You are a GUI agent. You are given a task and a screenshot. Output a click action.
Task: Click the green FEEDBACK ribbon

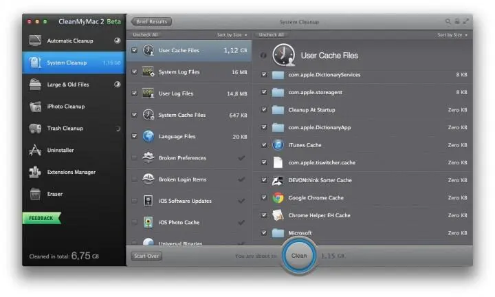point(42,218)
